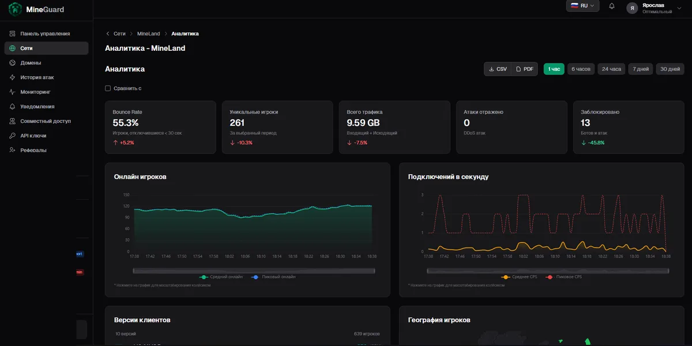Toggle Среднее CPS legend series
Image resolution: width=692 pixels, height=346 pixels.
tap(520, 277)
